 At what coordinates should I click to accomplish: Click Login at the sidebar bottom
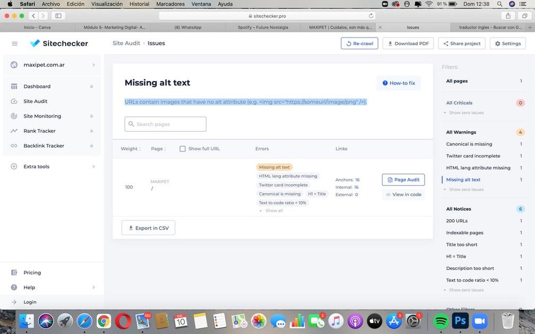pyautogui.click(x=30, y=302)
